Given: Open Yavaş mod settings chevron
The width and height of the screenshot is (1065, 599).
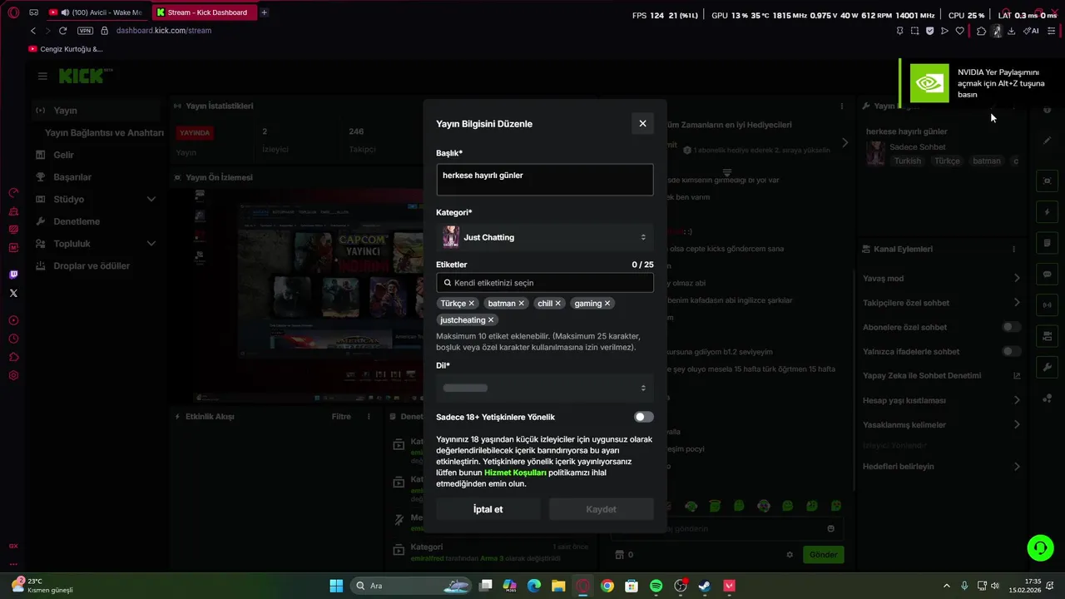Looking at the screenshot, I should [x=1017, y=278].
